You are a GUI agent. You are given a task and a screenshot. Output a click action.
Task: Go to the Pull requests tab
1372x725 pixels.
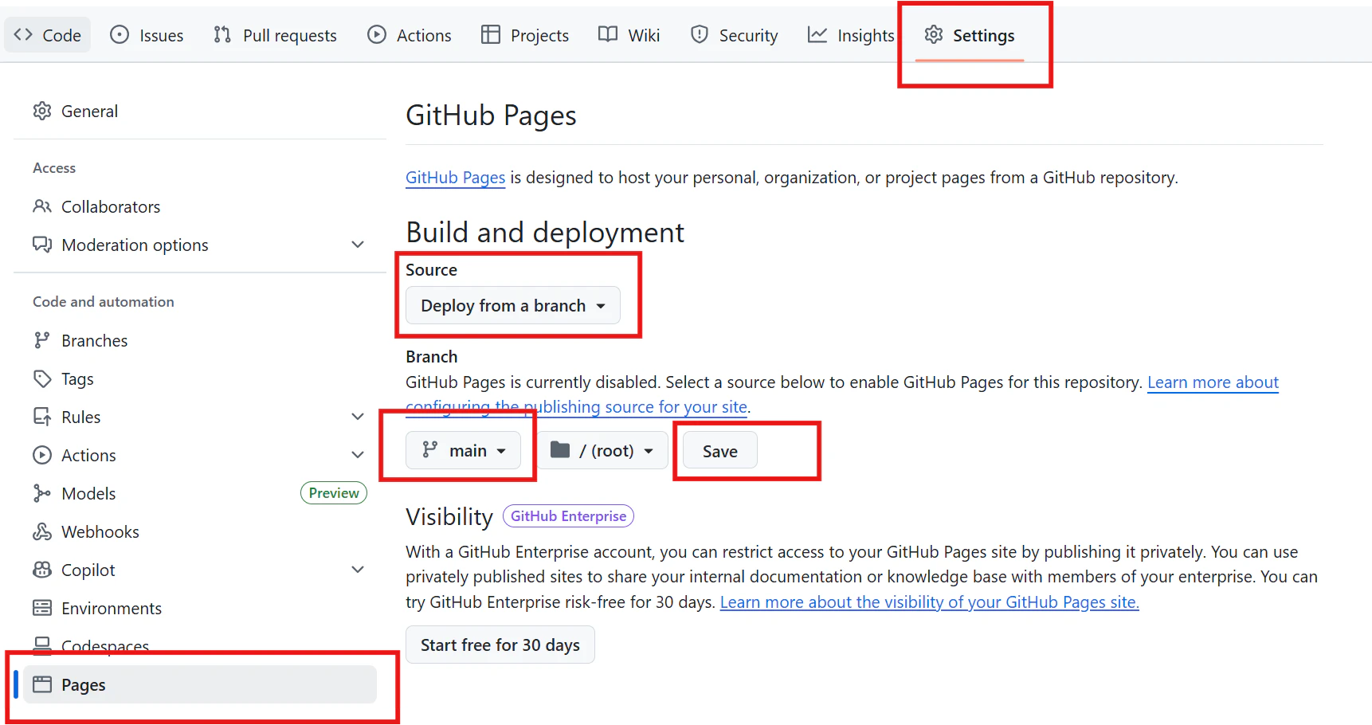(275, 35)
